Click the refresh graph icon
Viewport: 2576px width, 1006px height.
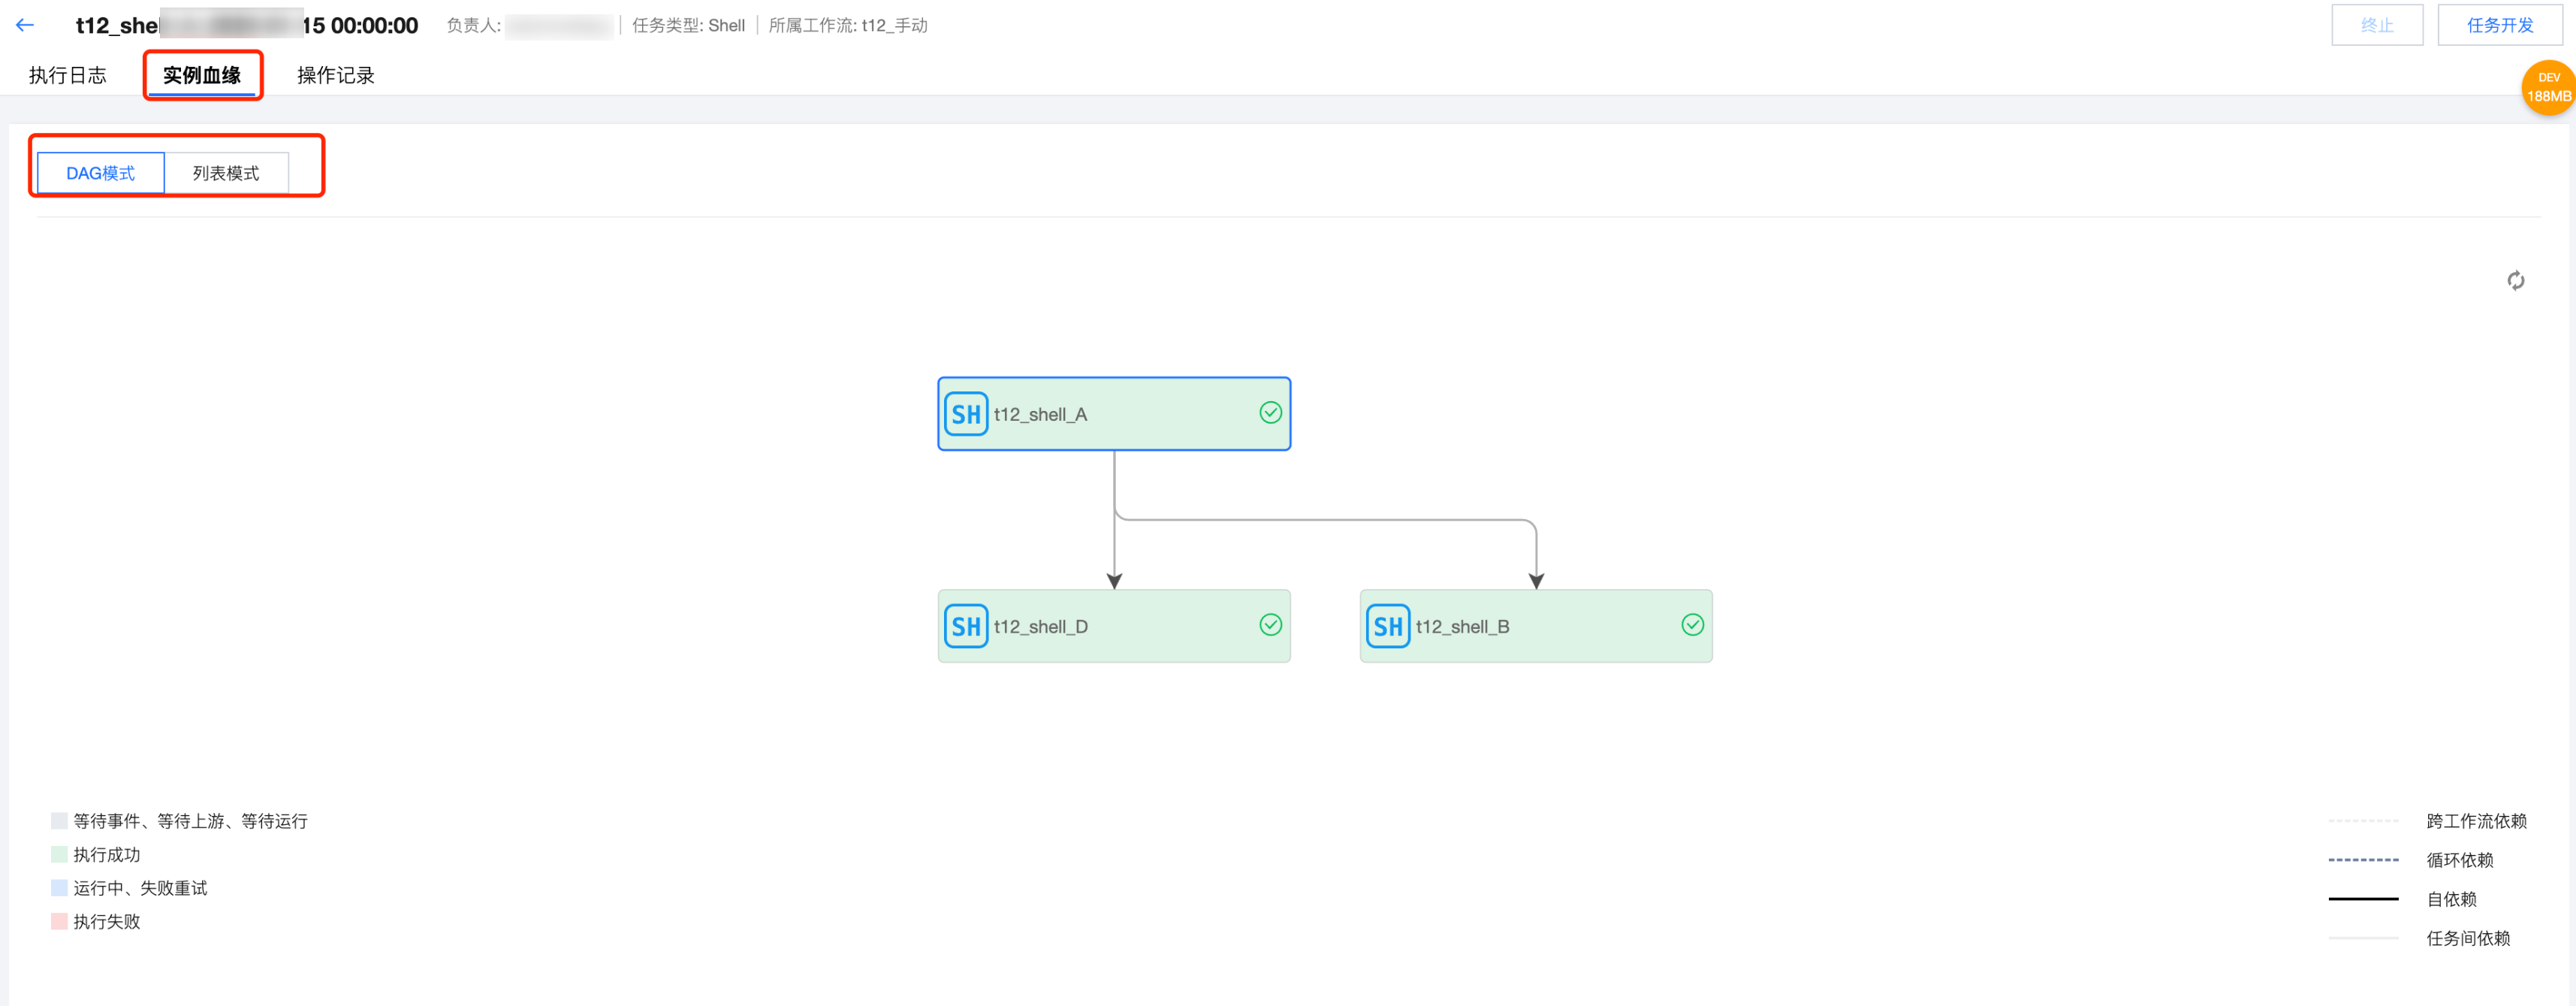coord(2515,281)
